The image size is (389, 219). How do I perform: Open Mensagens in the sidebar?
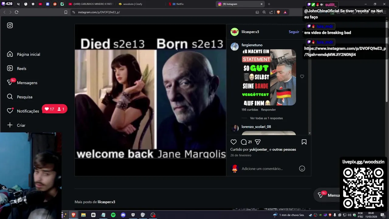[22, 82]
